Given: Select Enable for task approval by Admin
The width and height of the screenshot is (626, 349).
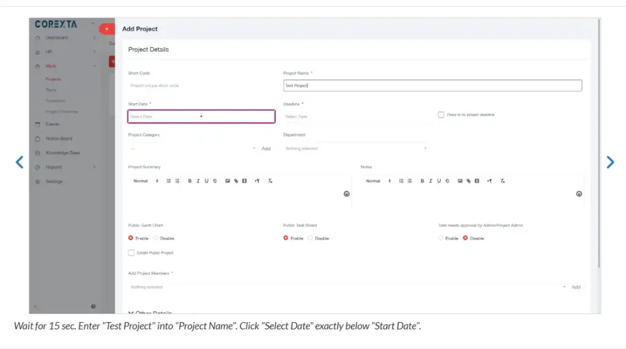Looking at the screenshot, I should point(440,238).
